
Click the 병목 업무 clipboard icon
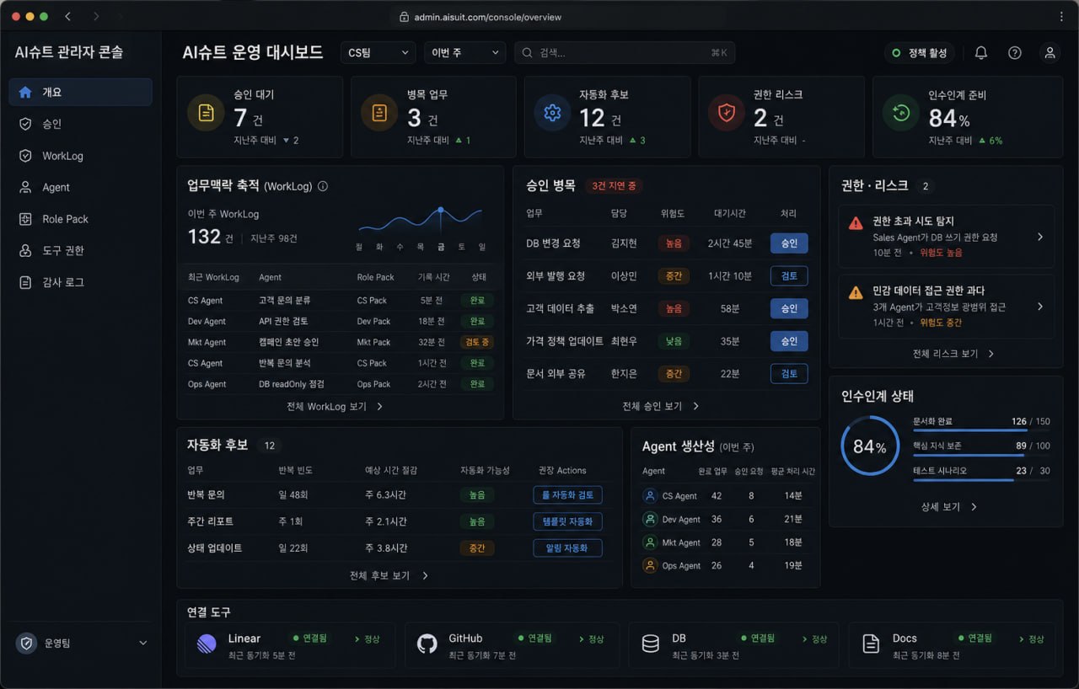[x=379, y=113]
